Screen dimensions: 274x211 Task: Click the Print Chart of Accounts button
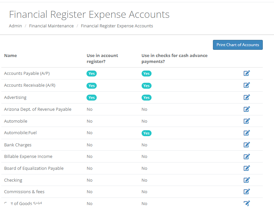tap(238, 45)
